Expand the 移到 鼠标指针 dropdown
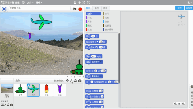The height and width of the screenshot is (109, 193). [x=101, y=76]
